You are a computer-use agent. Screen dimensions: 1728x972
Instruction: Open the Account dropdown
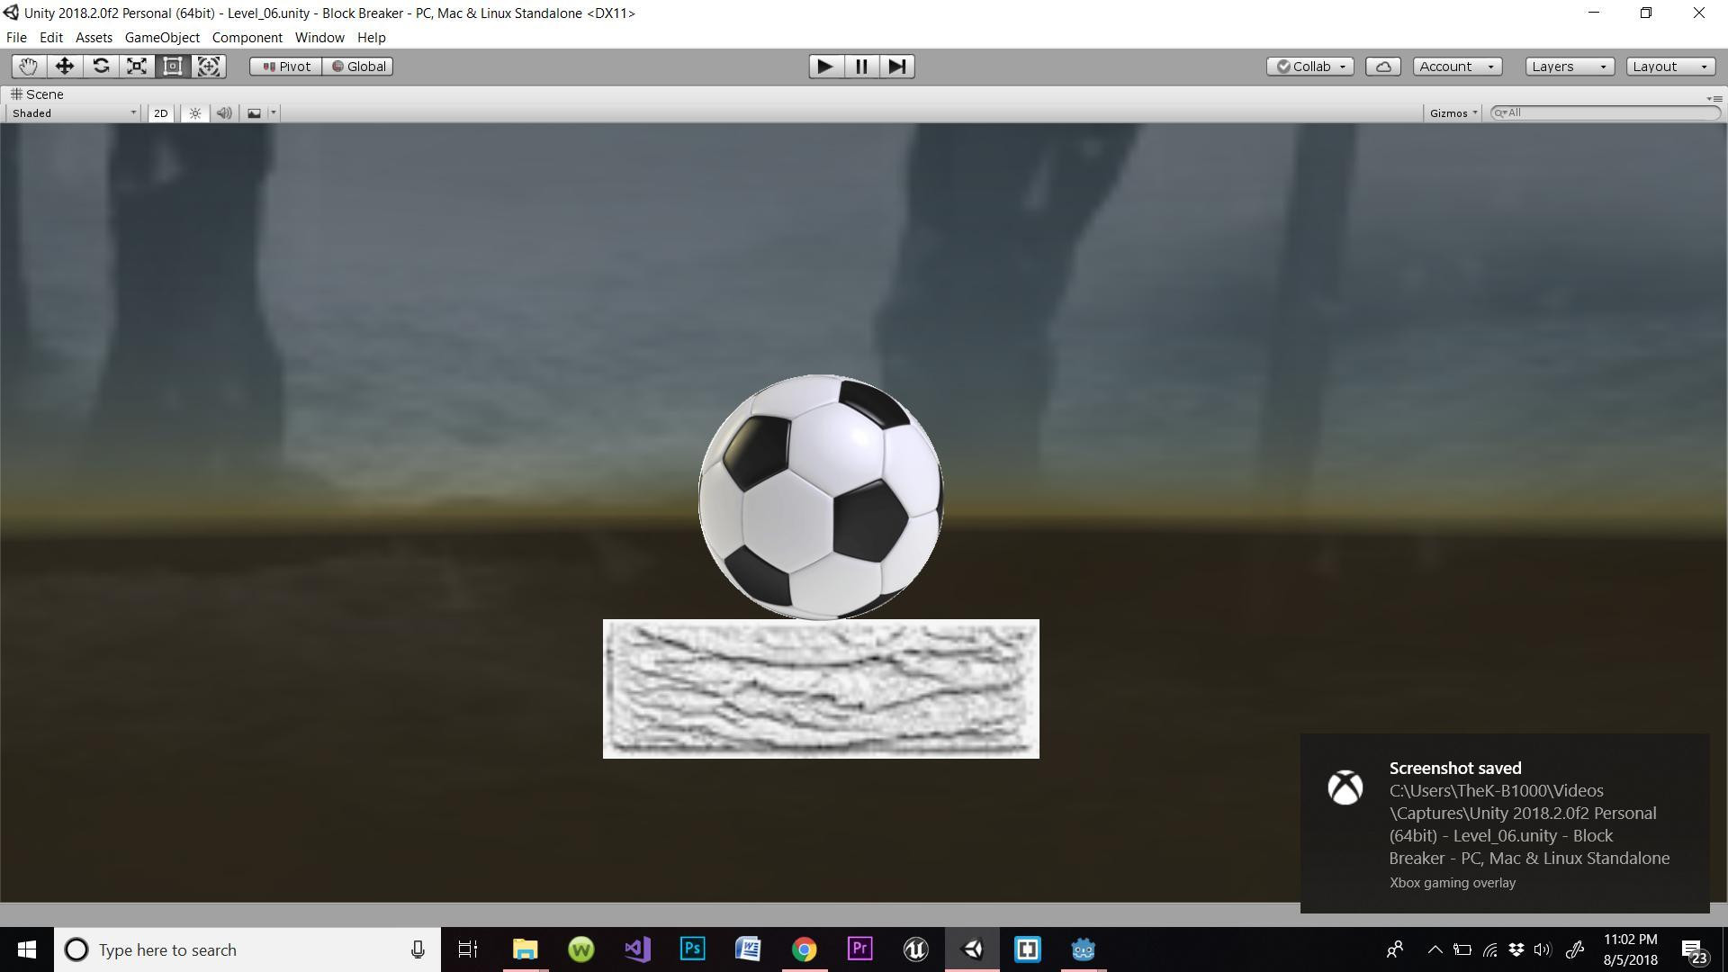(x=1457, y=67)
